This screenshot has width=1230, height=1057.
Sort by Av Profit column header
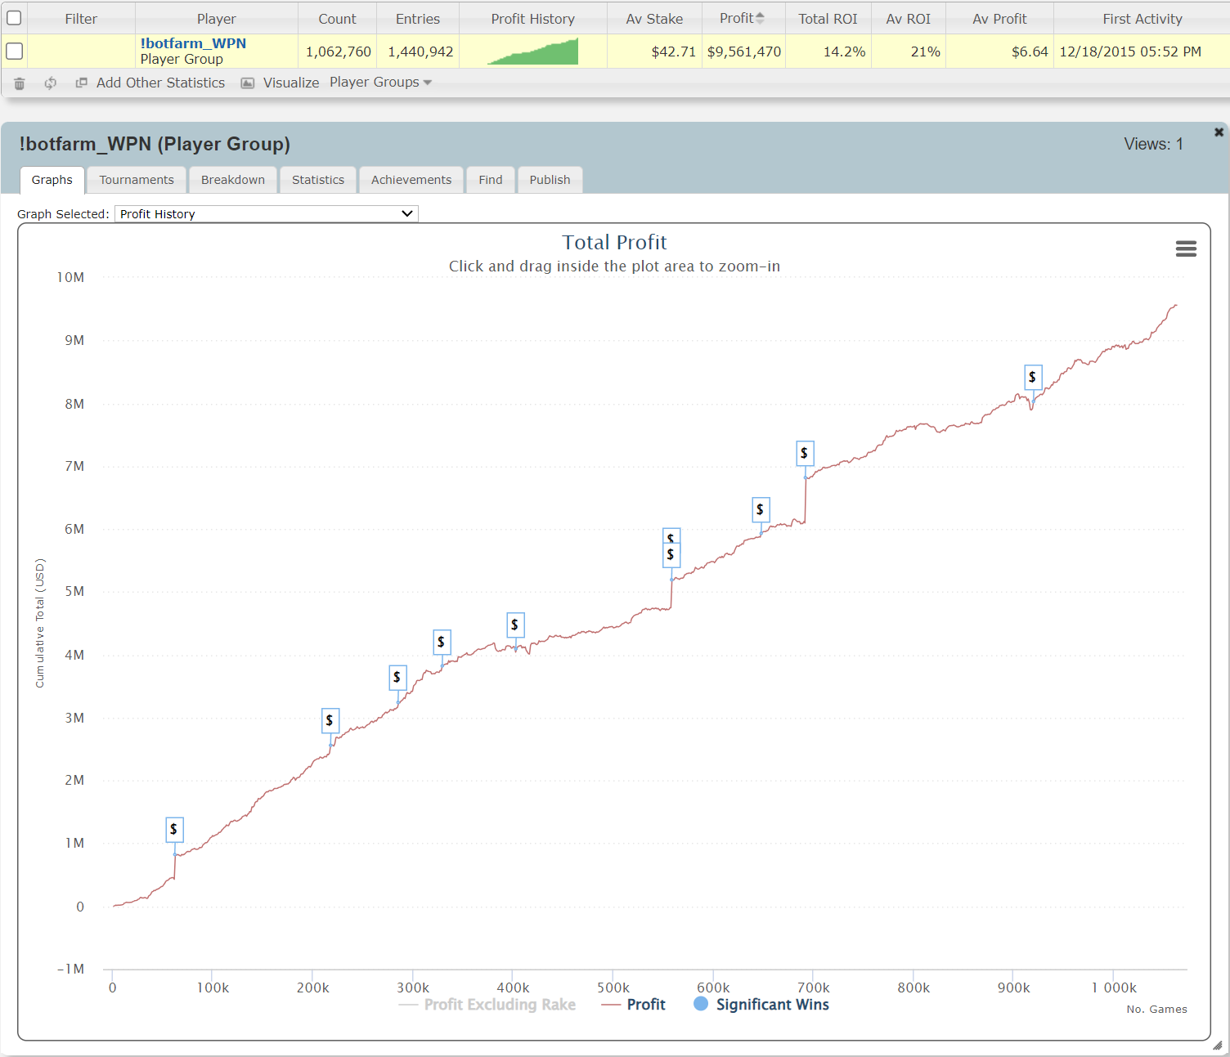tap(999, 19)
